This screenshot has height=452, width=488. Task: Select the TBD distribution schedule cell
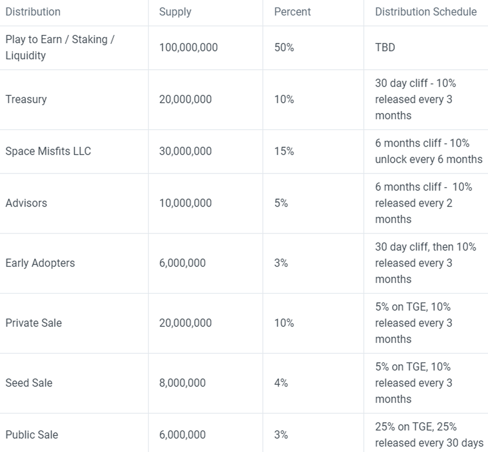(x=385, y=48)
